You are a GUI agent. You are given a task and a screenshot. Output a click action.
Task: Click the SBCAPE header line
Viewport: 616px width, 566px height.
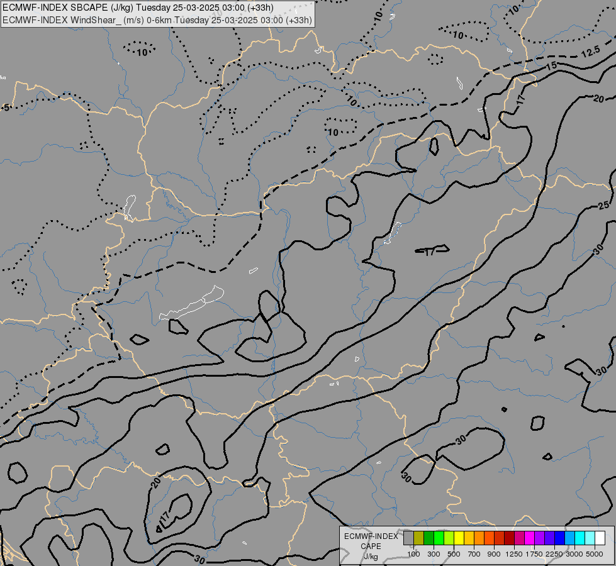pyautogui.click(x=138, y=8)
